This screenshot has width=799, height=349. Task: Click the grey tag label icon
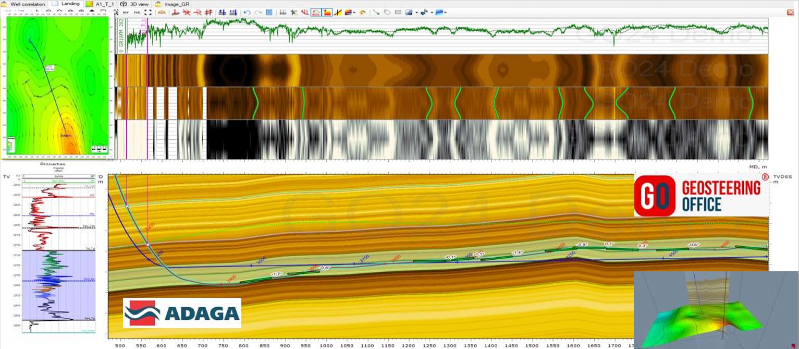(387, 12)
